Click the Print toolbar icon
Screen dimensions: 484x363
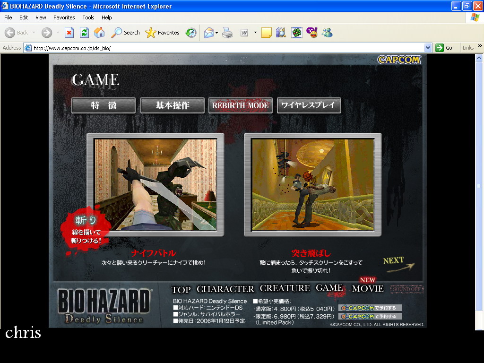click(227, 33)
